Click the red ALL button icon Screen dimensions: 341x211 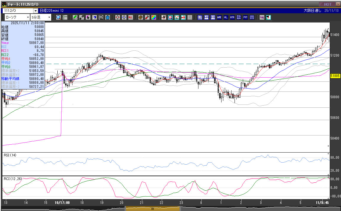(130, 17)
